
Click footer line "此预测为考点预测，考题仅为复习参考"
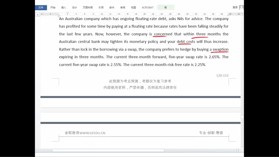(x=140, y=81)
